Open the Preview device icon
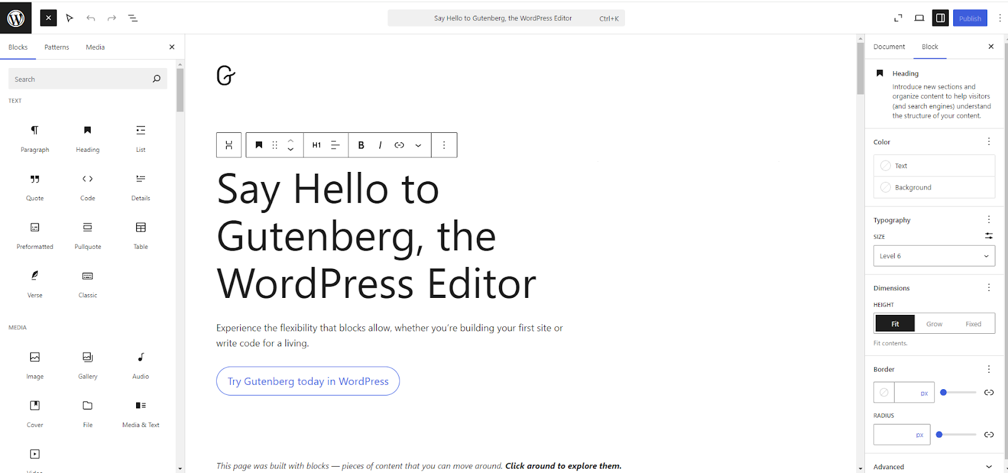The height and width of the screenshot is (473, 1008). [919, 18]
